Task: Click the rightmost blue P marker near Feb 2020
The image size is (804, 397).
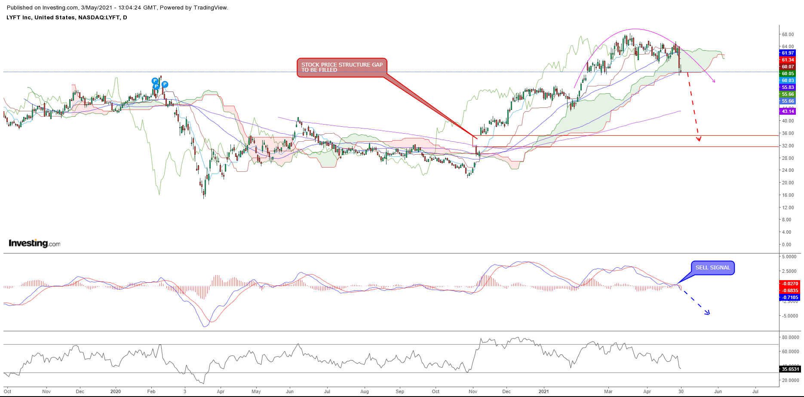Action: pos(165,85)
